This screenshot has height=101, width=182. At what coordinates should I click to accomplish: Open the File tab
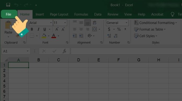pos(9,14)
